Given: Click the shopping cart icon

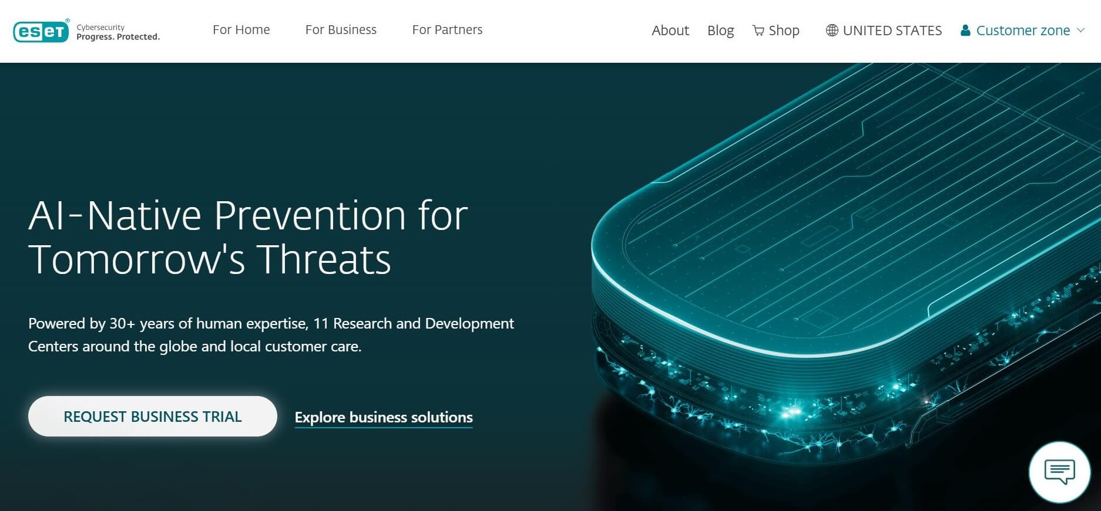Looking at the screenshot, I should click(x=758, y=31).
